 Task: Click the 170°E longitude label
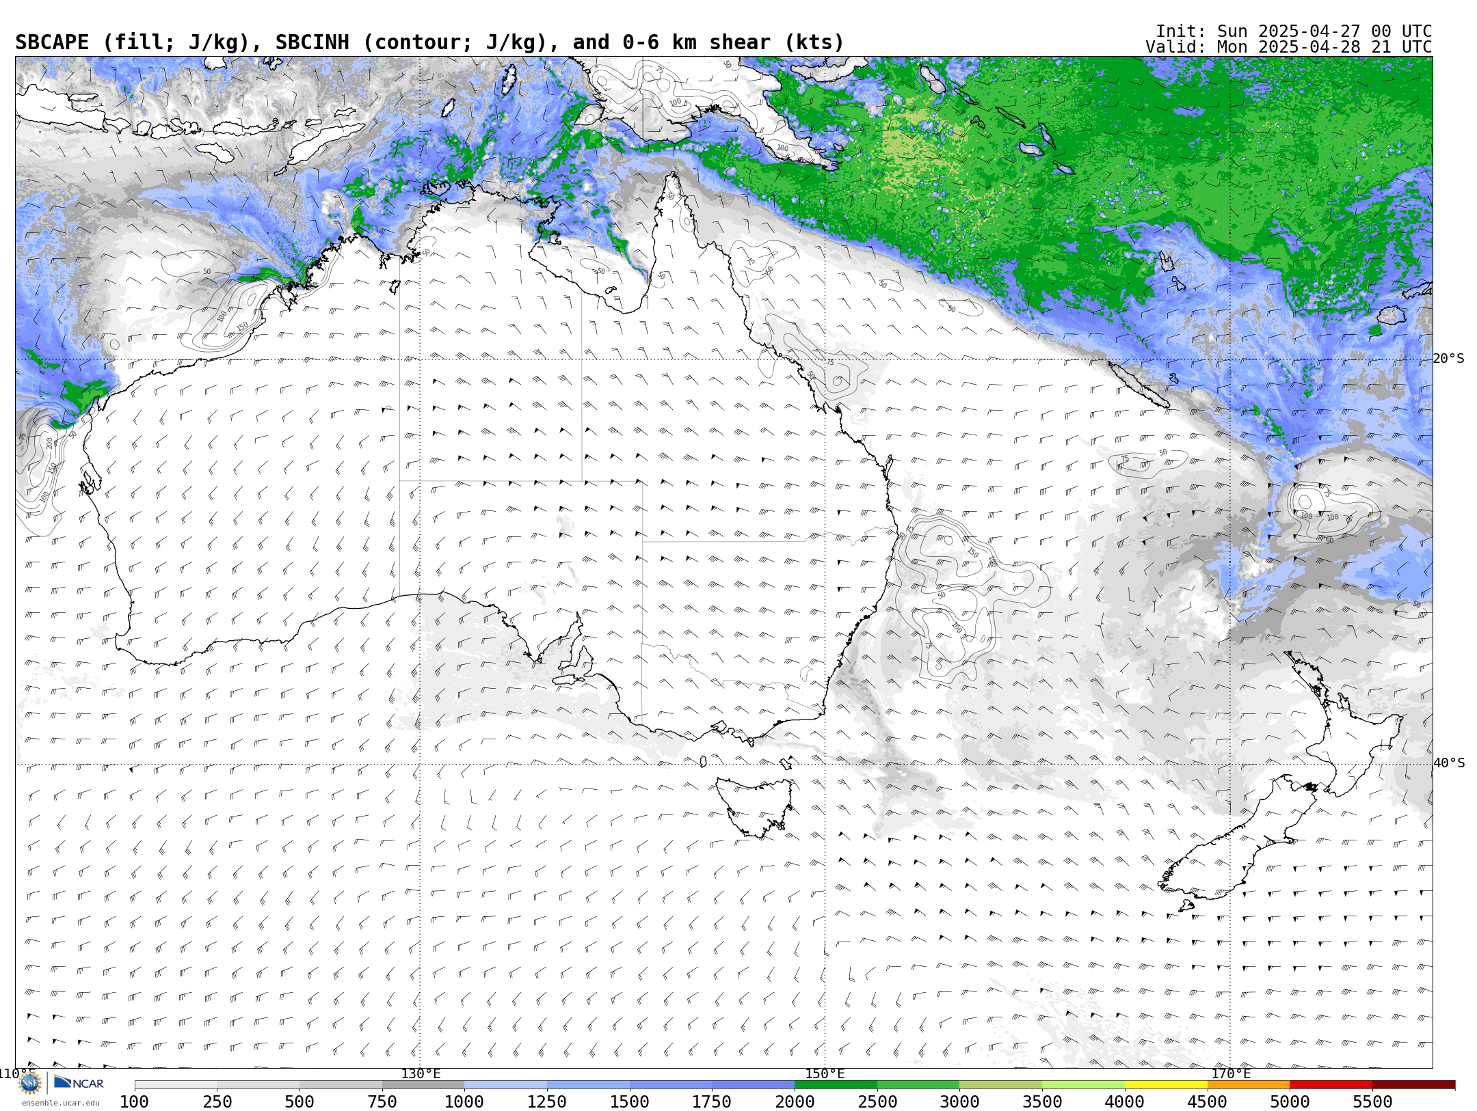tap(1230, 1073)
